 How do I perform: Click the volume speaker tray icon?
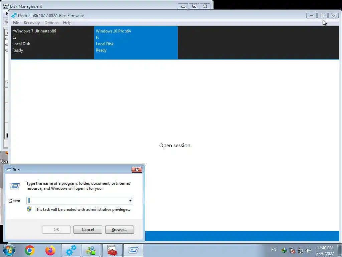(308, 250)
